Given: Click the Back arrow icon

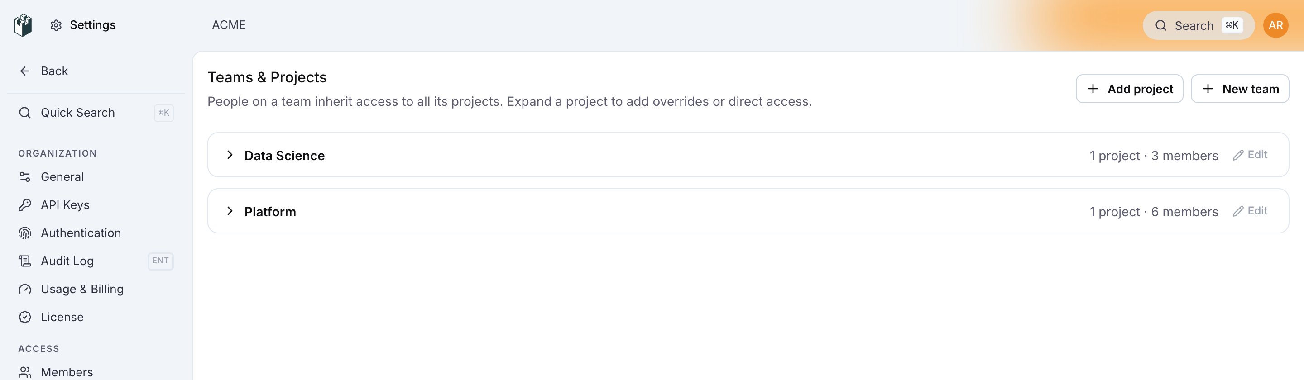Looking at the screenshot, I should [x=25, y=71].
